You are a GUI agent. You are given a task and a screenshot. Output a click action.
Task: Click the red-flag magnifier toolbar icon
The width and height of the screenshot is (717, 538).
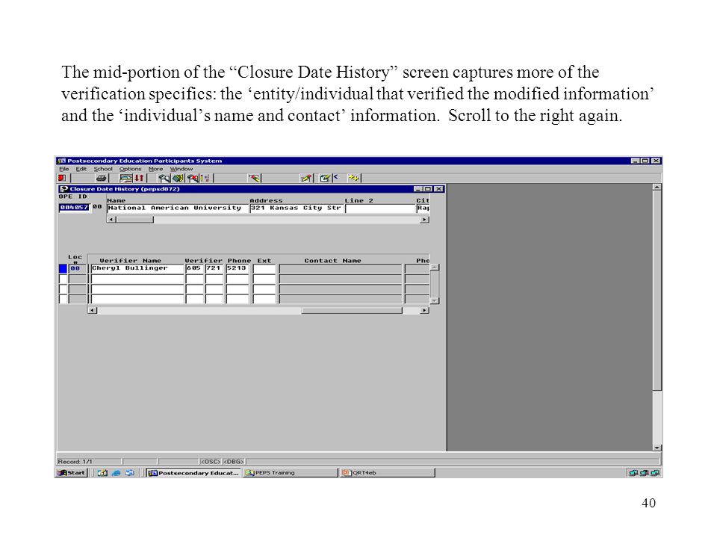[x=193, y=178]
